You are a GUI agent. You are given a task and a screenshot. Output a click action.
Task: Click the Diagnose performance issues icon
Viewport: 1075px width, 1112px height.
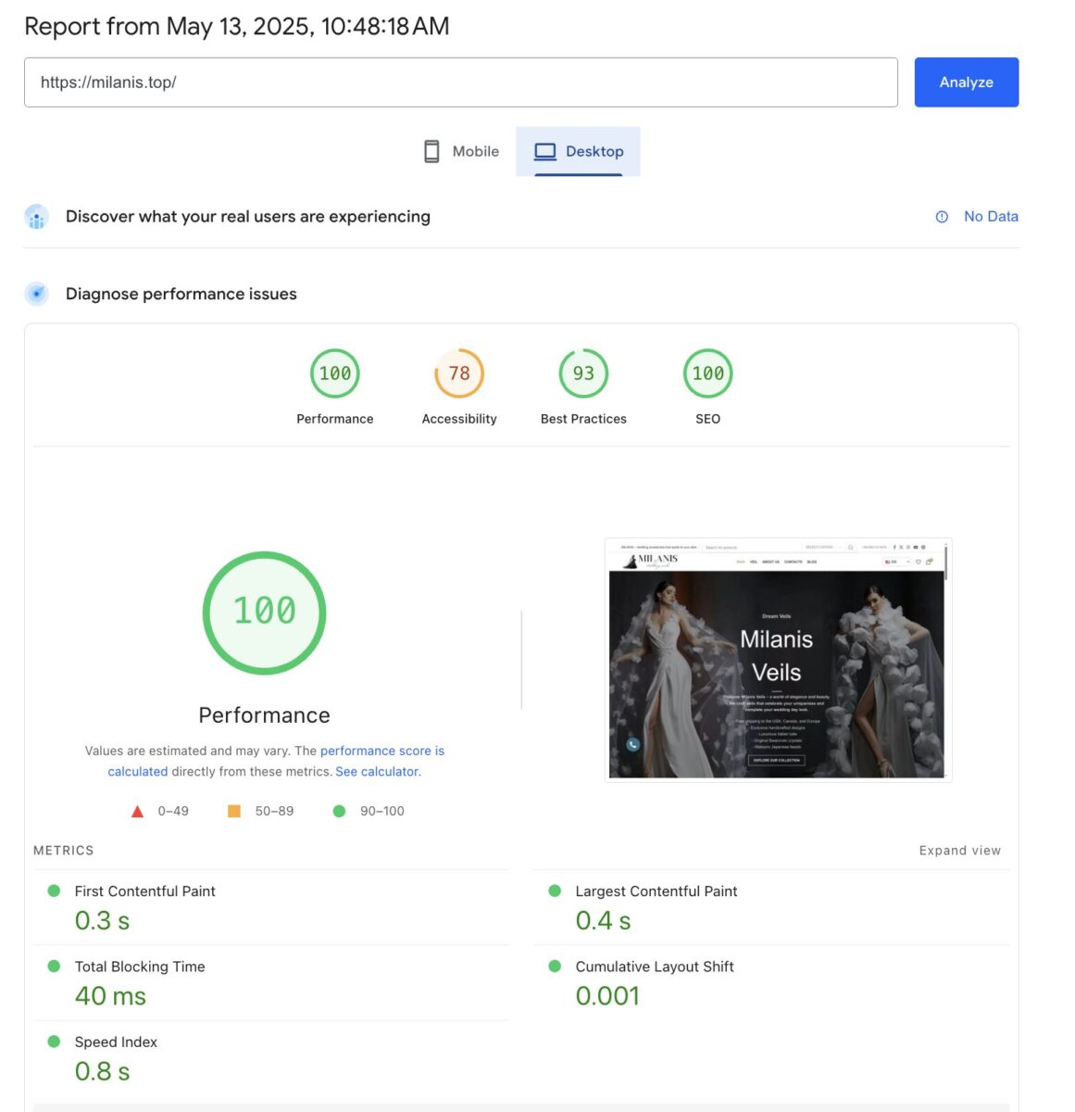click(x=36, y=294)
